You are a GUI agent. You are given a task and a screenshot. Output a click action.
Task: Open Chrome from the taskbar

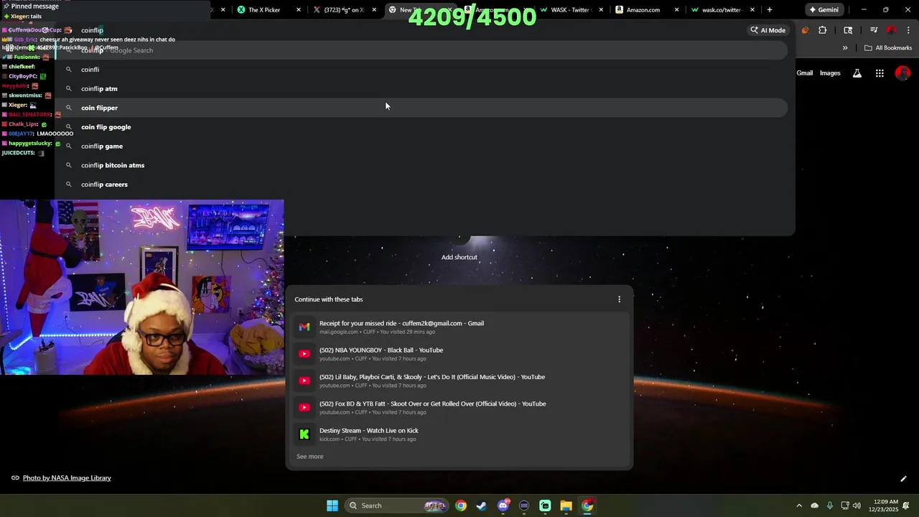click(x=461, y=506)
